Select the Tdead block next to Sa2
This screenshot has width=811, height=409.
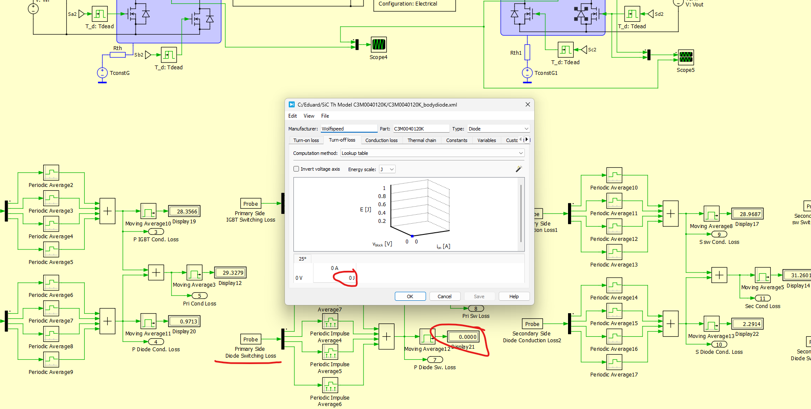[100, 14]
